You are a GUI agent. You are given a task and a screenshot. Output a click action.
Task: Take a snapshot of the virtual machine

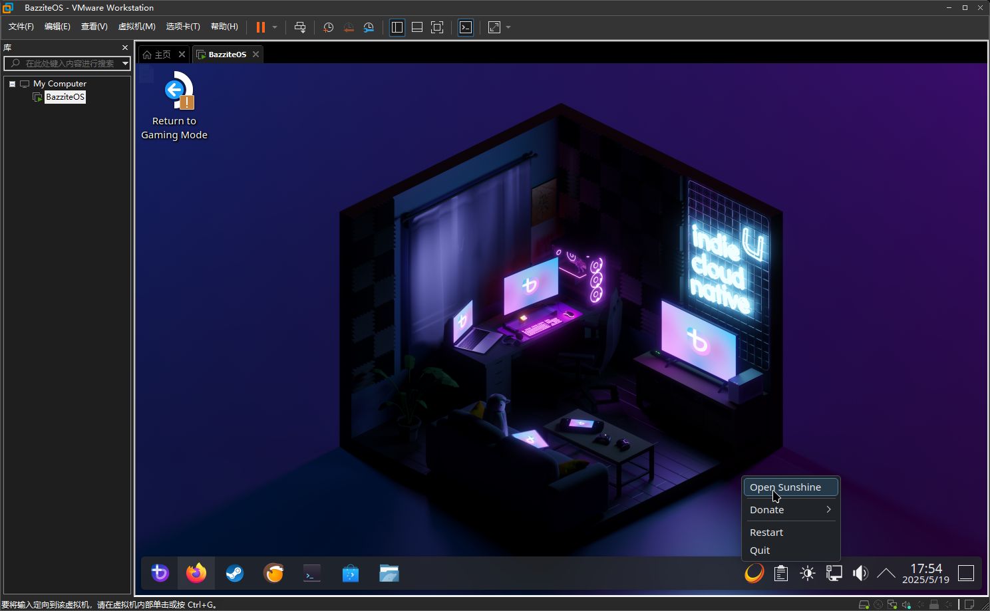[329, 27]
